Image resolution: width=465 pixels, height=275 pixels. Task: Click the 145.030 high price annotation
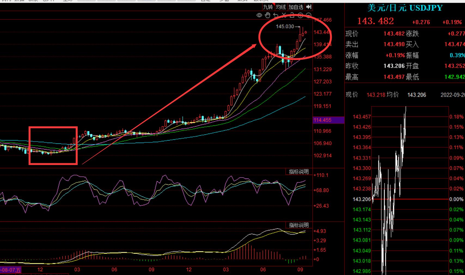point(285,26)
